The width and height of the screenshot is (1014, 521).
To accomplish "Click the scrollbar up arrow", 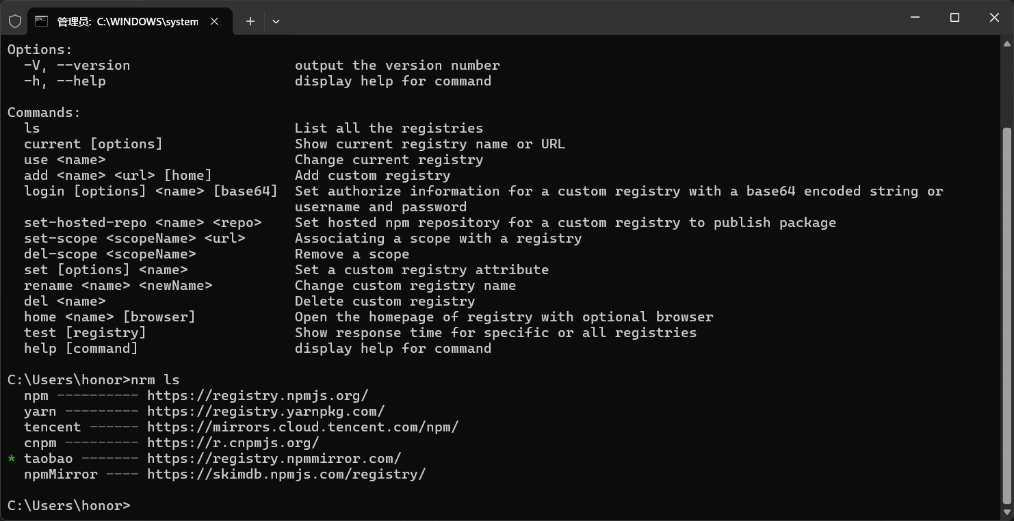I will [1006, 42].
